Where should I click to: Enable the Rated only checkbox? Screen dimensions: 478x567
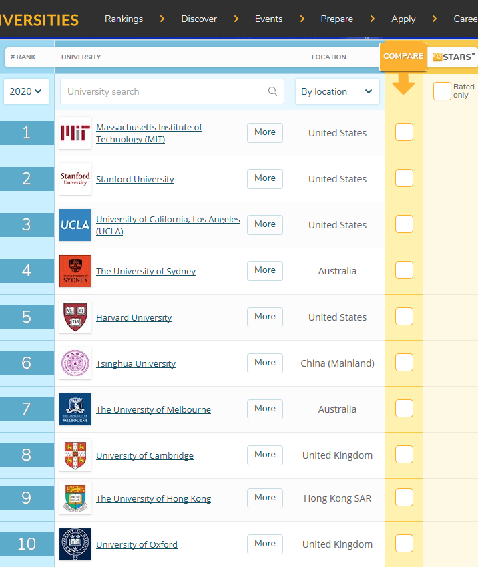tap(442, 91)
